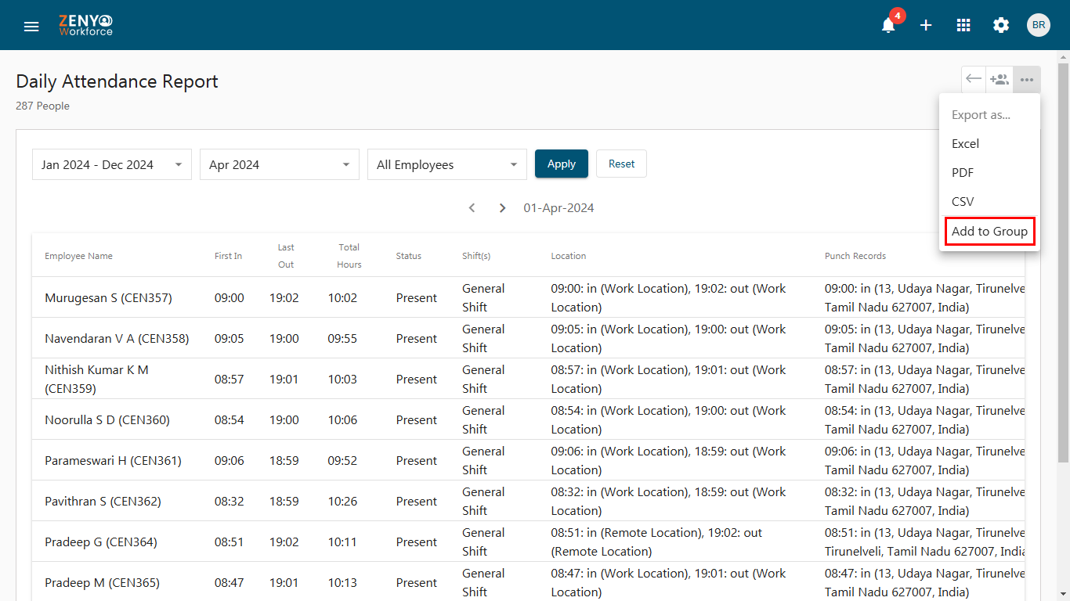1070x601 pixels.
Task: Click the Zenyo Workforce logo
Action: coord(85,25)
